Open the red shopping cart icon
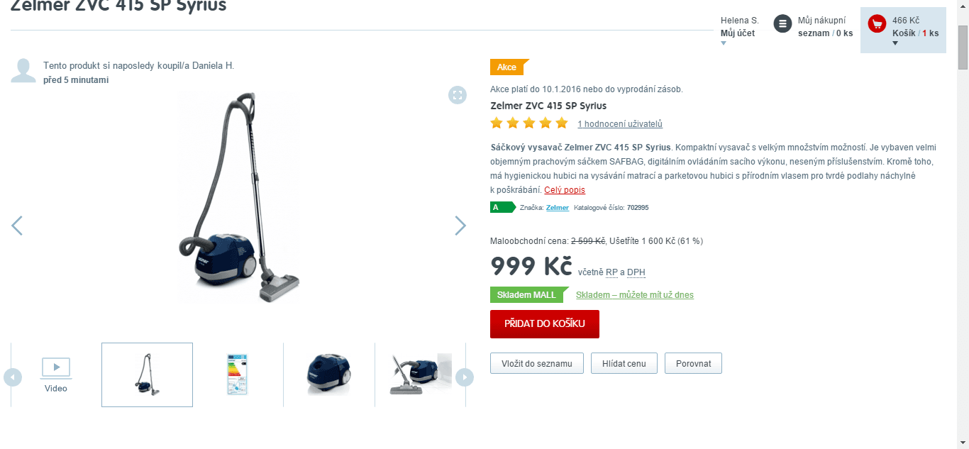Screen dimensions: 969x449 coord(877,24)
